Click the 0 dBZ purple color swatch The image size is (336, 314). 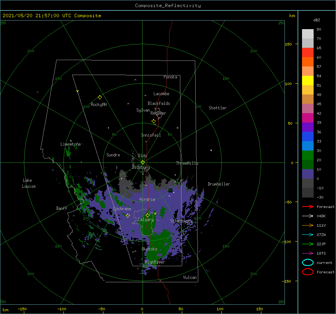click(x=308, y=174)
